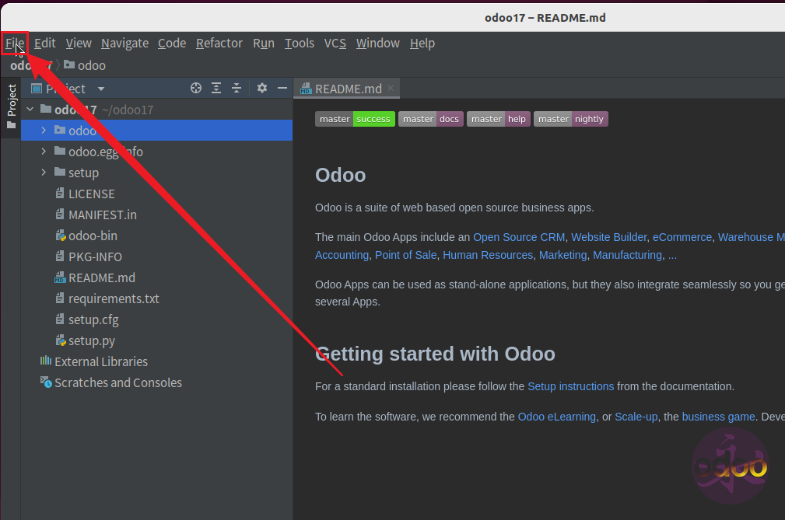Click the Scratches and Consoles icon
785x520 pixels.
[46, 382]
